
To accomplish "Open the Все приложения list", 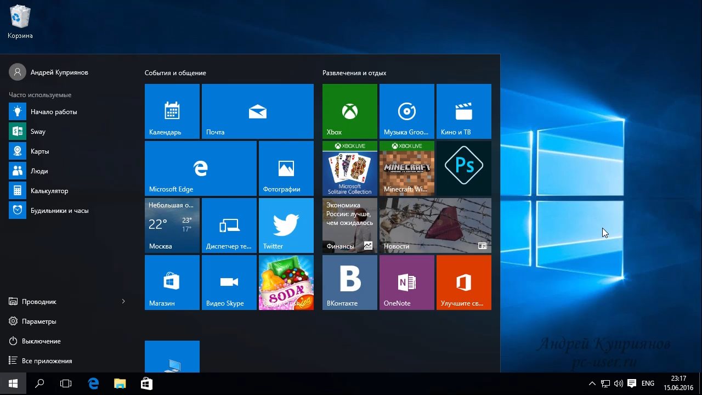I will (47, 361).
